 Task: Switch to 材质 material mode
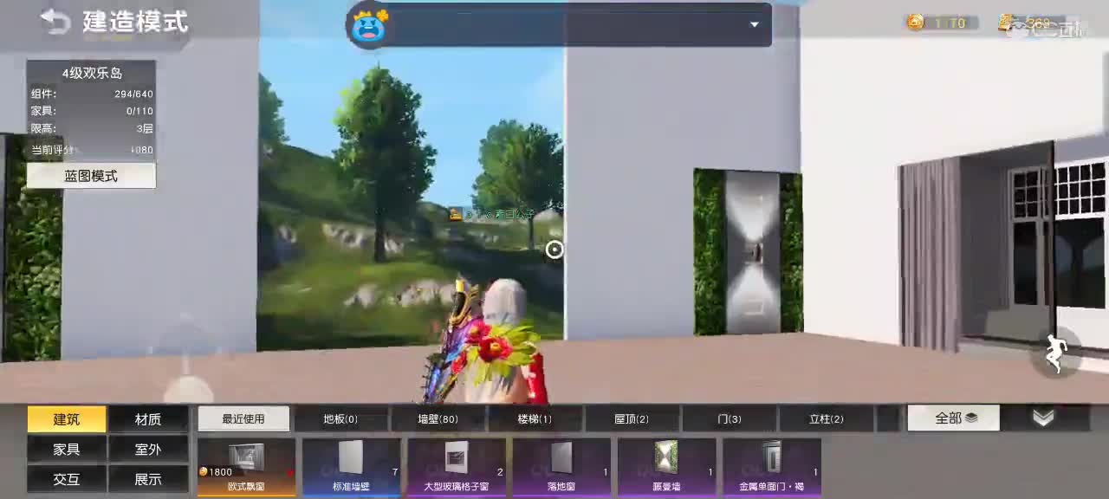pyautogui.click(x=149, y=418)
